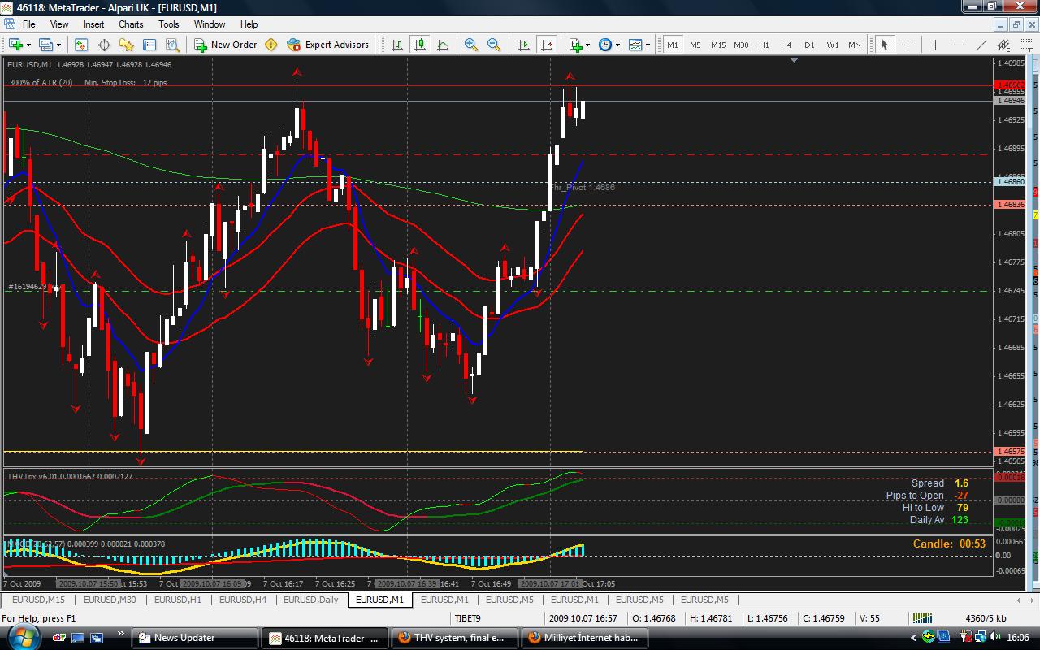Switch to Line Chart display
The image size is (1040, 650).
443,45
